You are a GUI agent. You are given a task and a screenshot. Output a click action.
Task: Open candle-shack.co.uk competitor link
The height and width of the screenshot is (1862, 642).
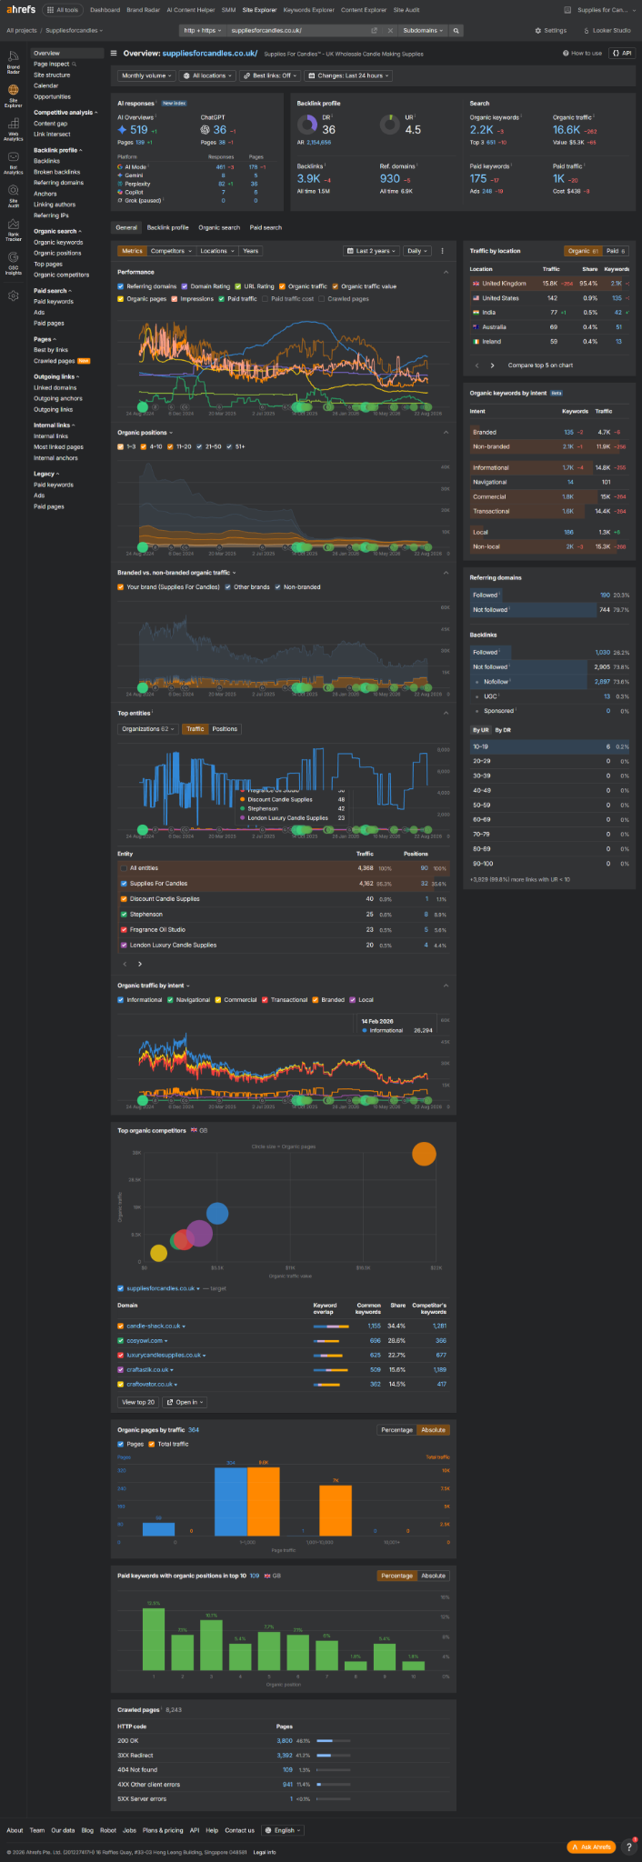point(154,1326)
